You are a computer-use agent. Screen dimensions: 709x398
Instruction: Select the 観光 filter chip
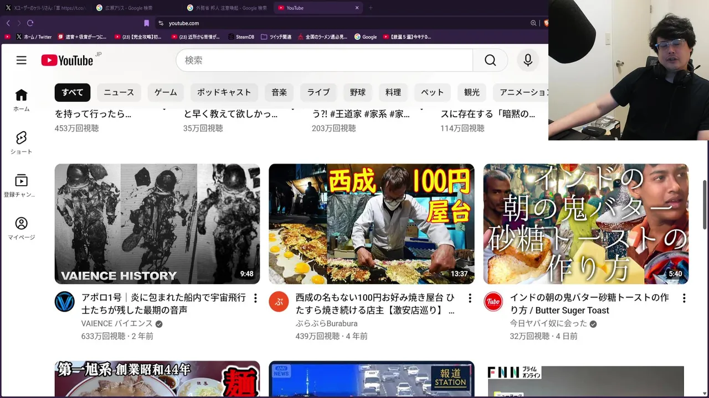(x=472, y=92)
